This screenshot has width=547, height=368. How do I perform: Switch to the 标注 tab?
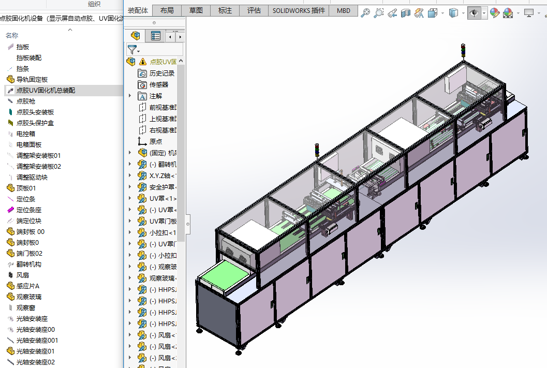click(225, 10)
